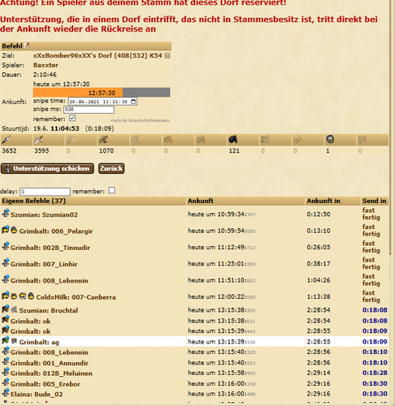Click first command icon of 006_Pelargir row

[6, 230]
